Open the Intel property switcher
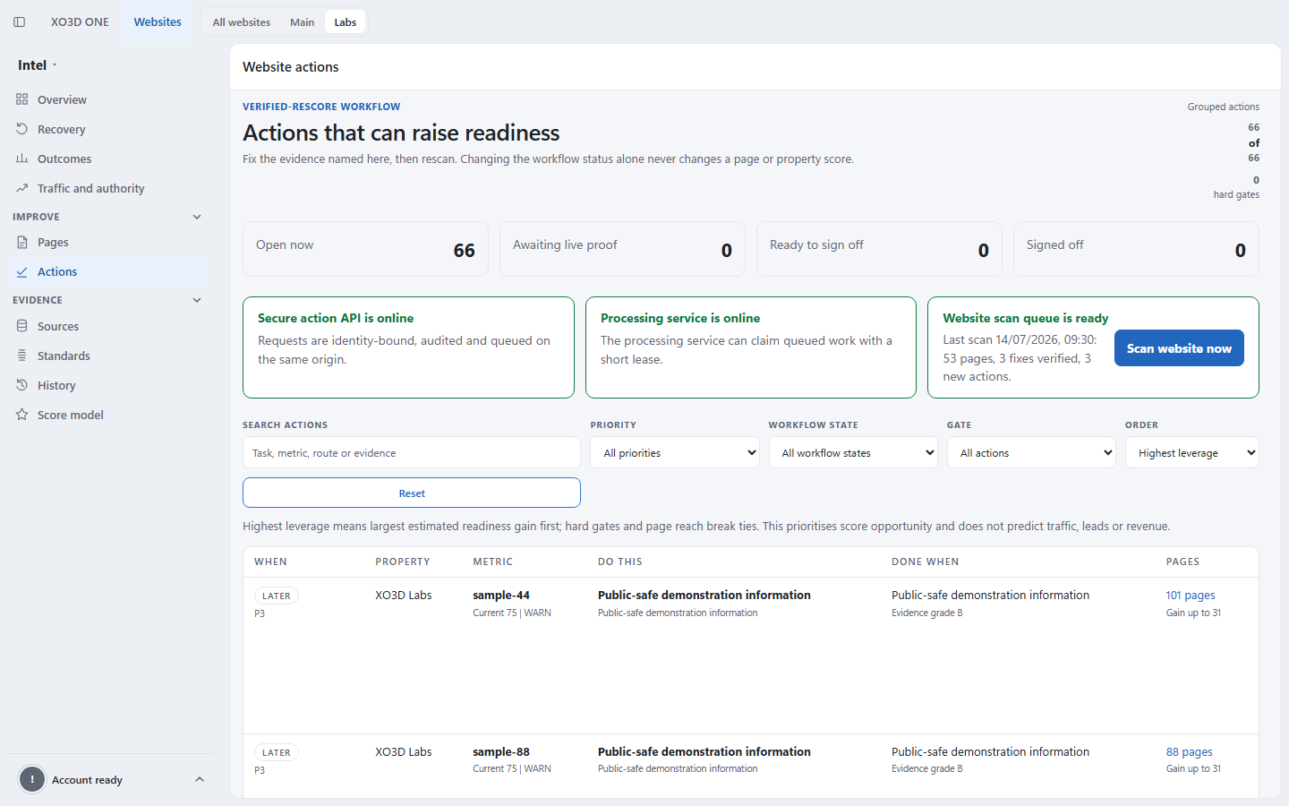The image size is (1289, 806). [x=38, y=64]
